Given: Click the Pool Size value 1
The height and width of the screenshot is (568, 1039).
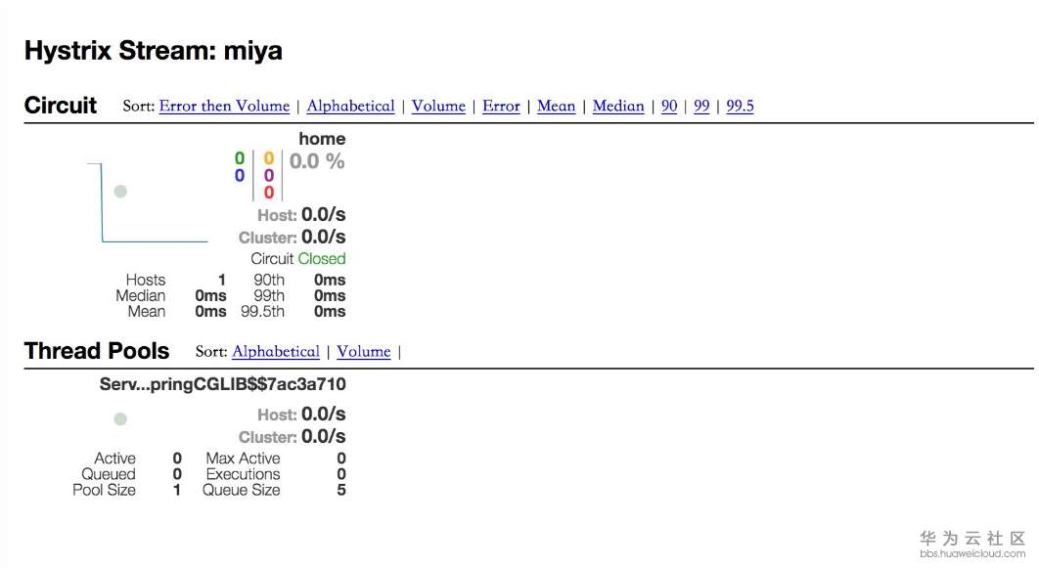Looking at the screenshot, I should pos(177,490).
